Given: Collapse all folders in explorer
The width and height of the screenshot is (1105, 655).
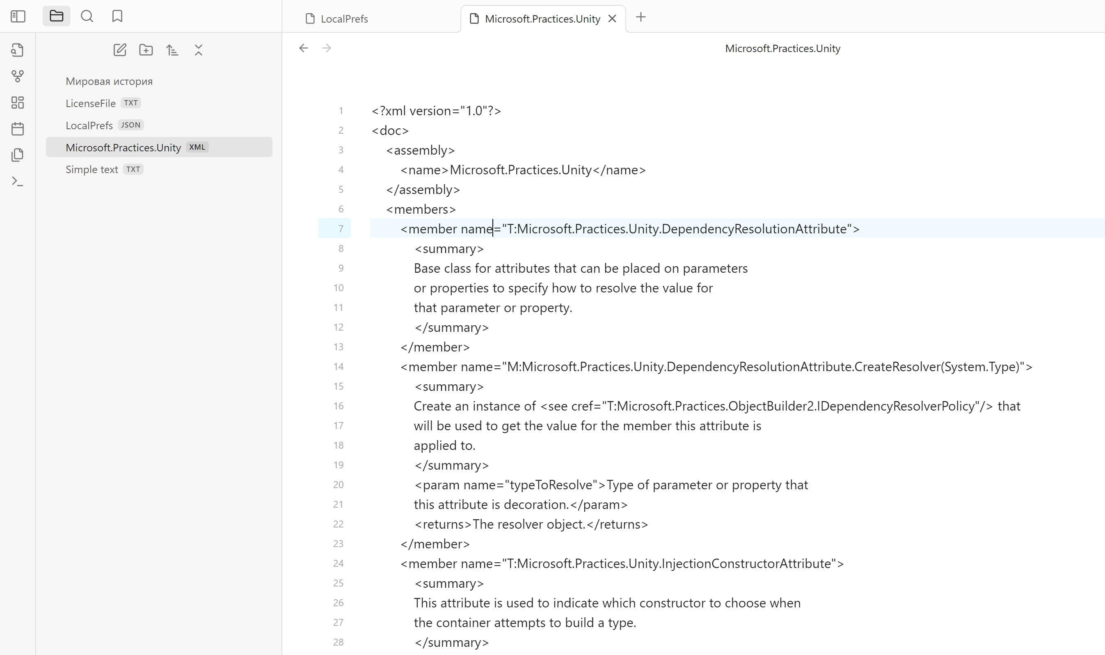Looking at the screenshot, I should point(199,50).
